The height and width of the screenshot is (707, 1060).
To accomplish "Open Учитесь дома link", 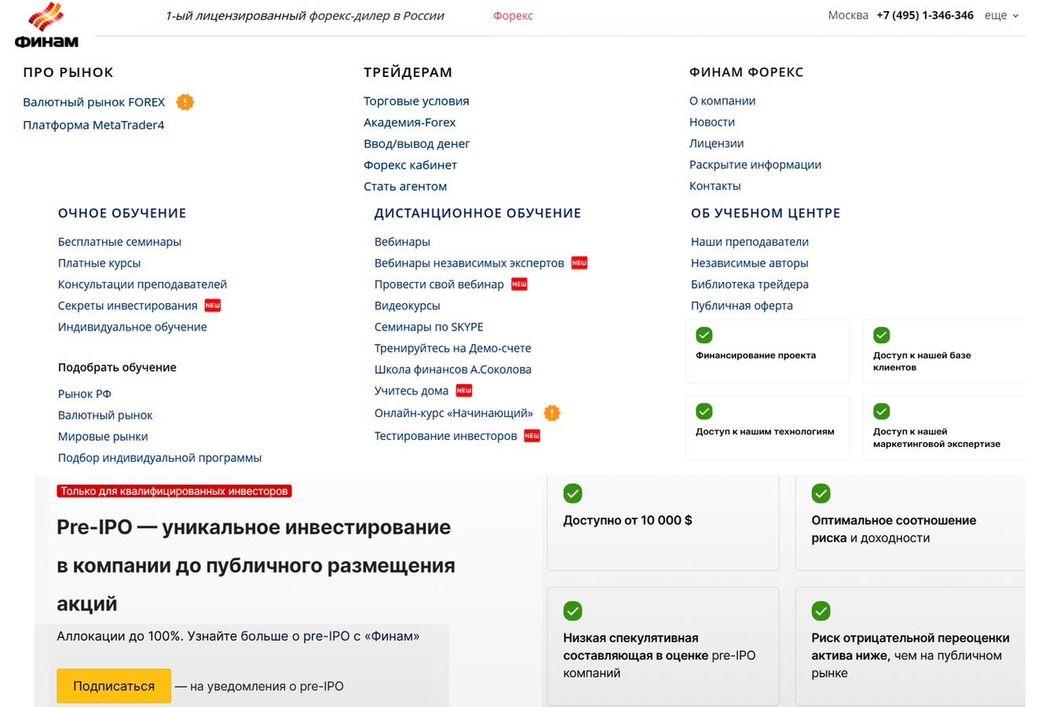I will 411,390.
